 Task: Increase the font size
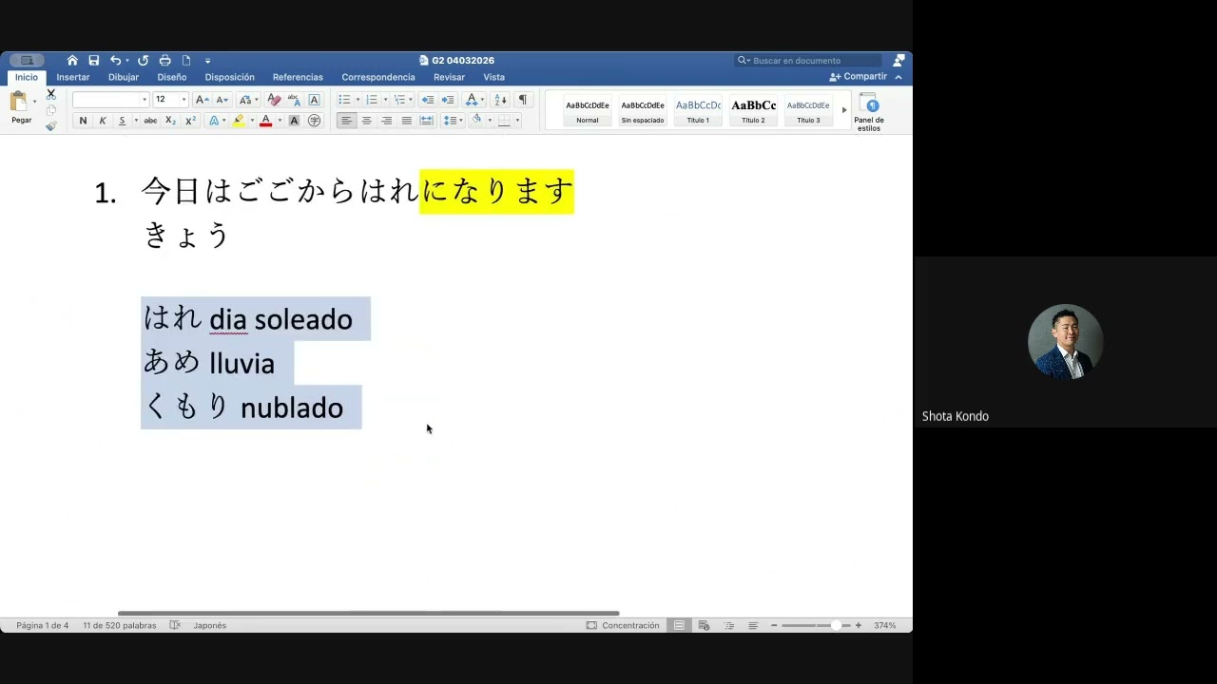click(202, 100)
